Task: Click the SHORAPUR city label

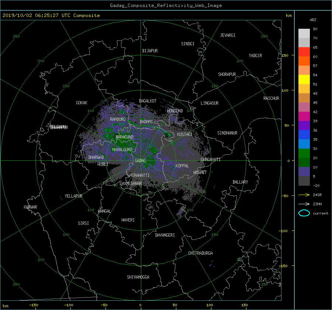Action: click(227, 74)
